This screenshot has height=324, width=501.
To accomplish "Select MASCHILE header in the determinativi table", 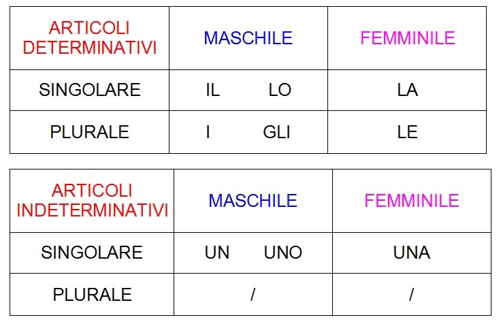I will 248,38.
